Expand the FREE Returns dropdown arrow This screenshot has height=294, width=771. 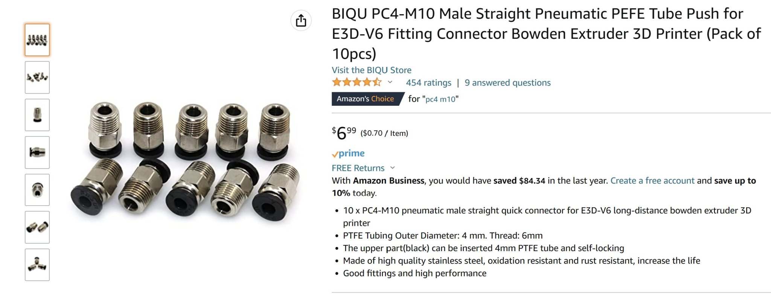pyautogui.click(x=393, y=168)
